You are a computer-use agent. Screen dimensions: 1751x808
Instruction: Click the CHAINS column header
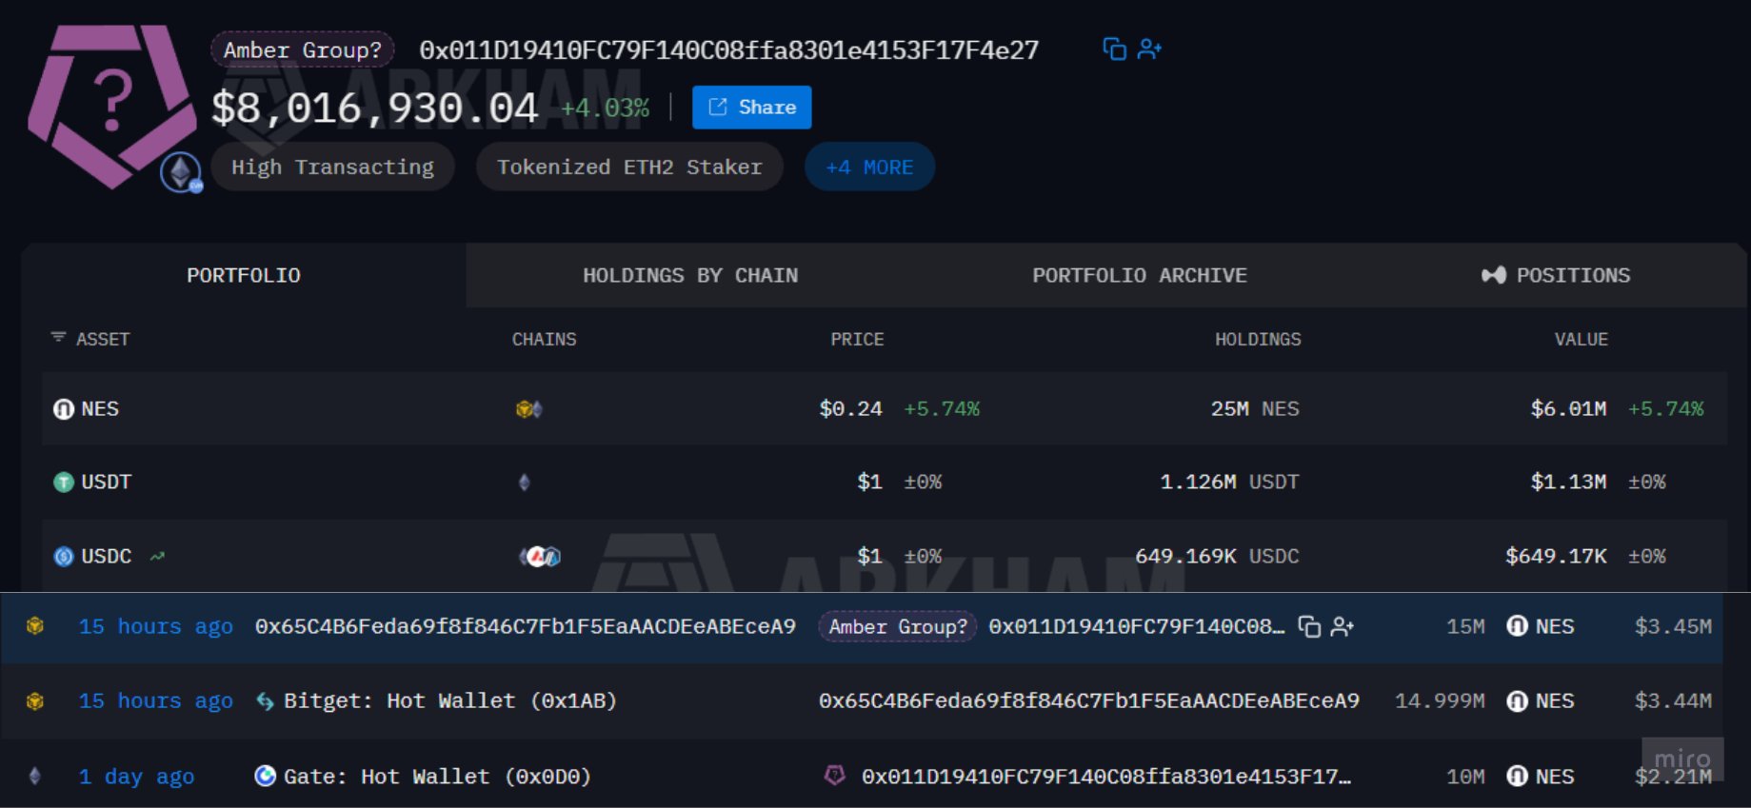(545, 339)
